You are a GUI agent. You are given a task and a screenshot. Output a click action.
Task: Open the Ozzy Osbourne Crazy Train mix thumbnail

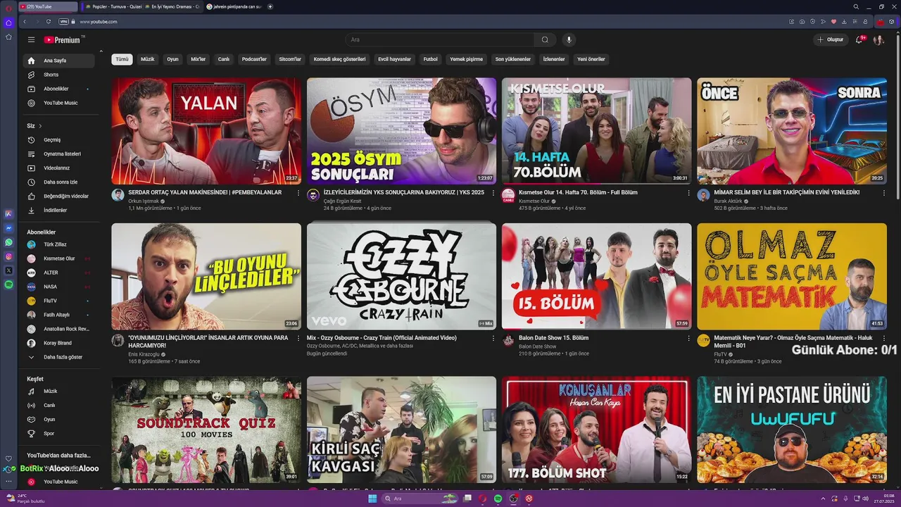click(401, 277)
